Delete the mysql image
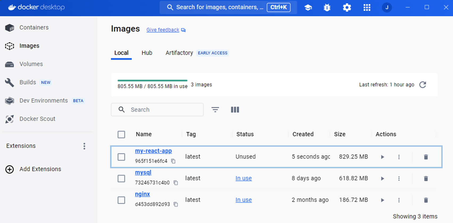Image resolution: width=453 pixels, height=223 pixels. pyautogui.click(x=426, y=178)
